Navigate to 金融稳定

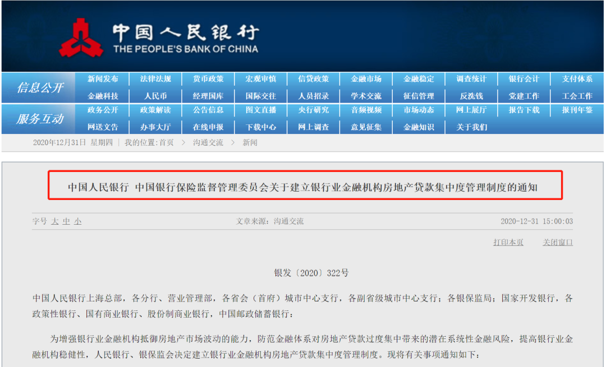point(419,79)
